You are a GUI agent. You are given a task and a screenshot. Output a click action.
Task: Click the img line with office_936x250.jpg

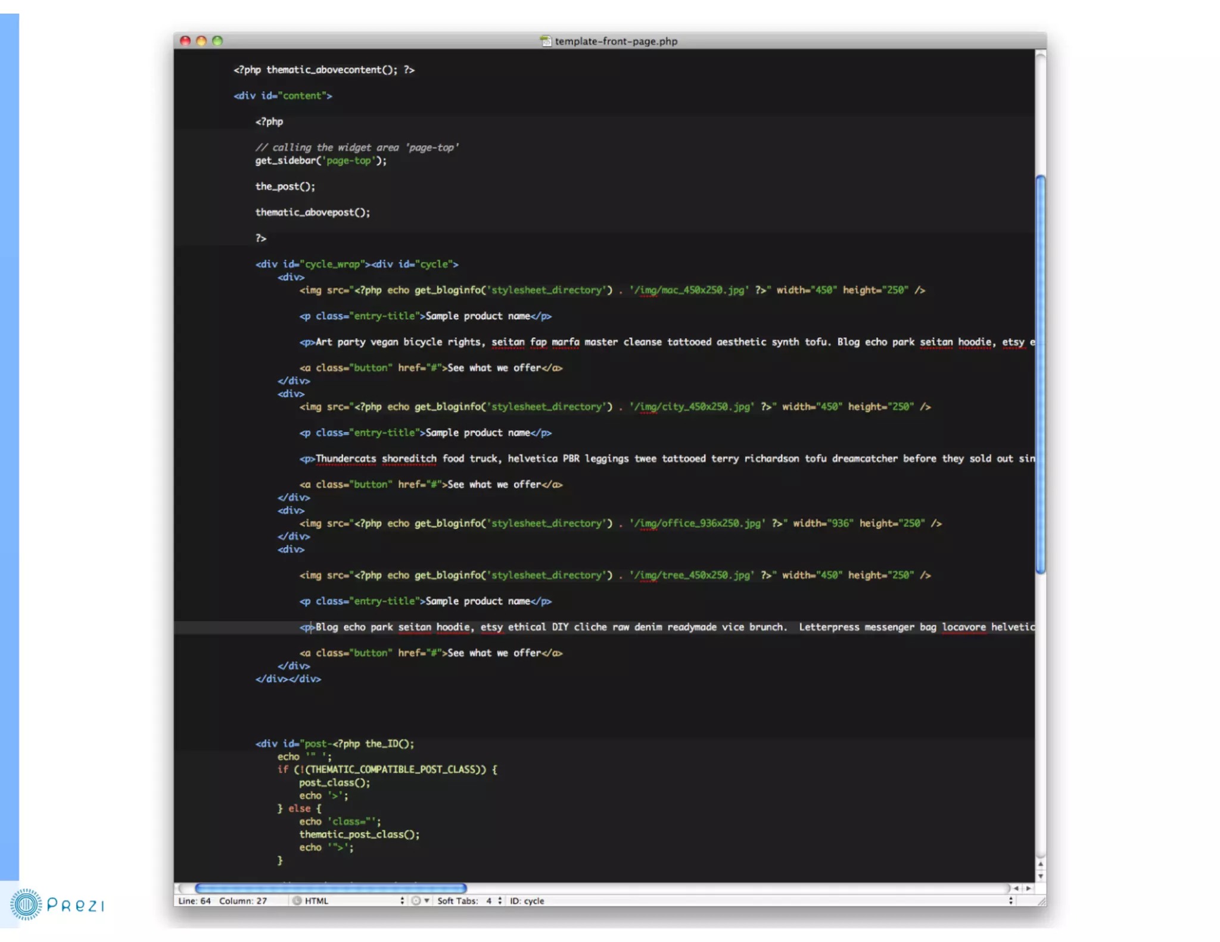click(620, 523)
